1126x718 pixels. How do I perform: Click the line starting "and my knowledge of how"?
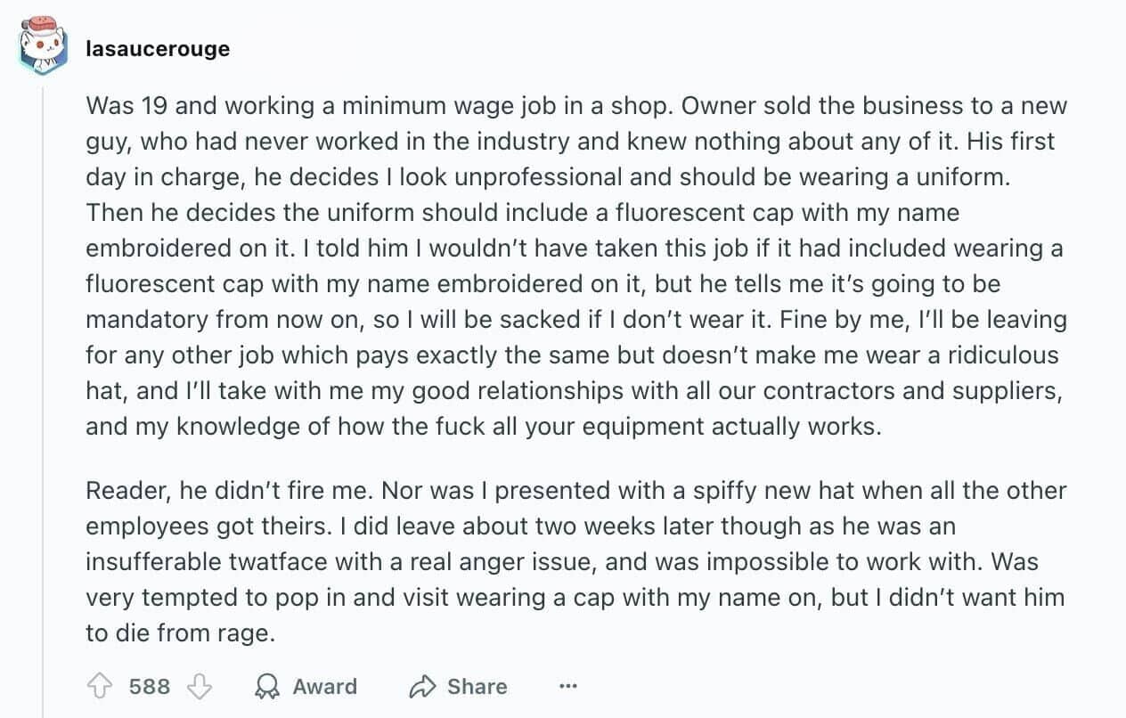483,427
